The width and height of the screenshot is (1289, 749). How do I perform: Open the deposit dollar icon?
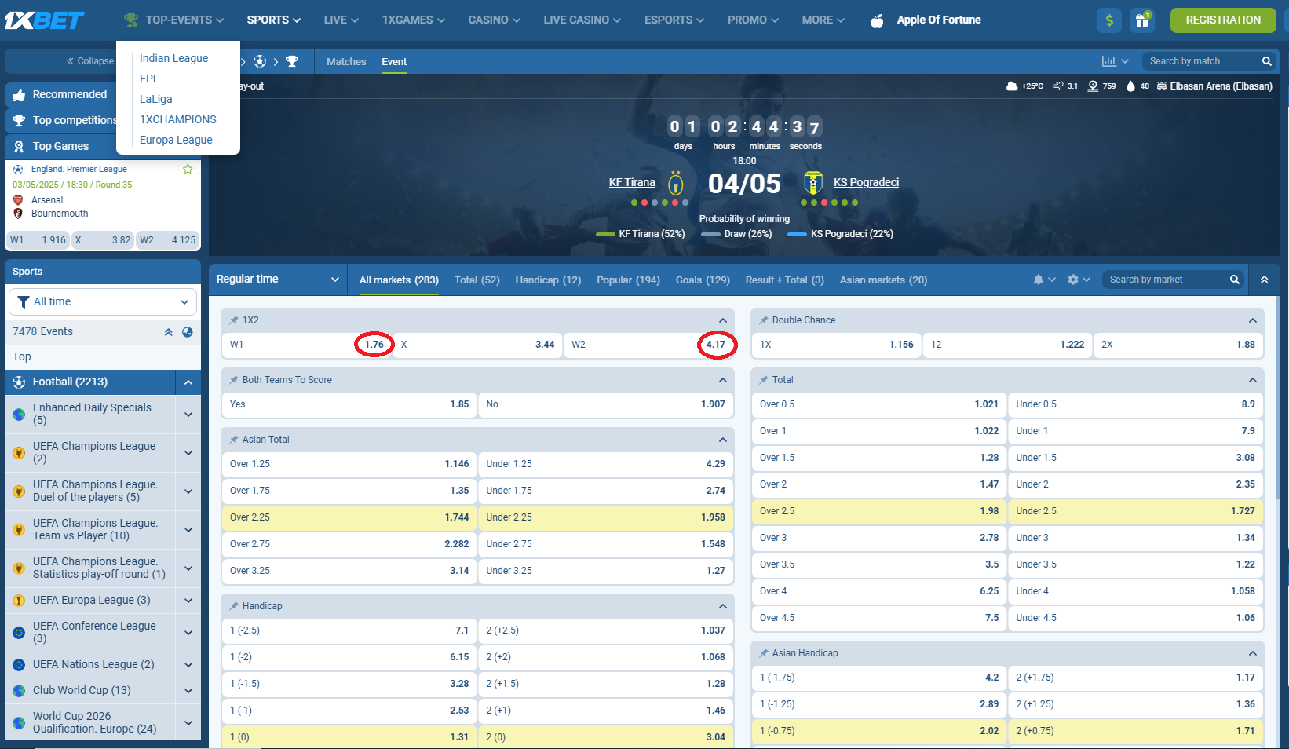pyautogui.click(x=1109, y=20)
